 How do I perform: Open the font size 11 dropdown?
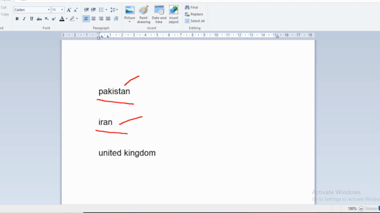62,9
